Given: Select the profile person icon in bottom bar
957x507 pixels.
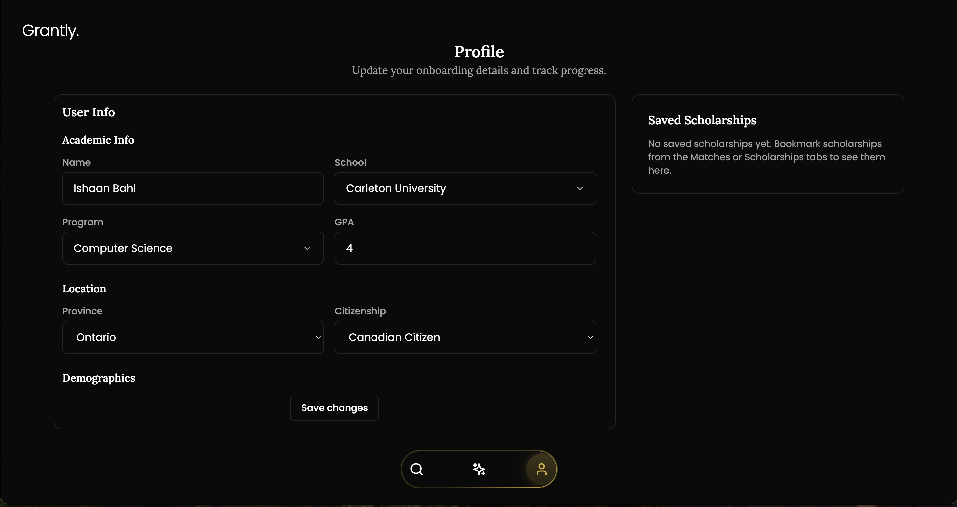Looking at the screenshot, I should coord(541,469).
